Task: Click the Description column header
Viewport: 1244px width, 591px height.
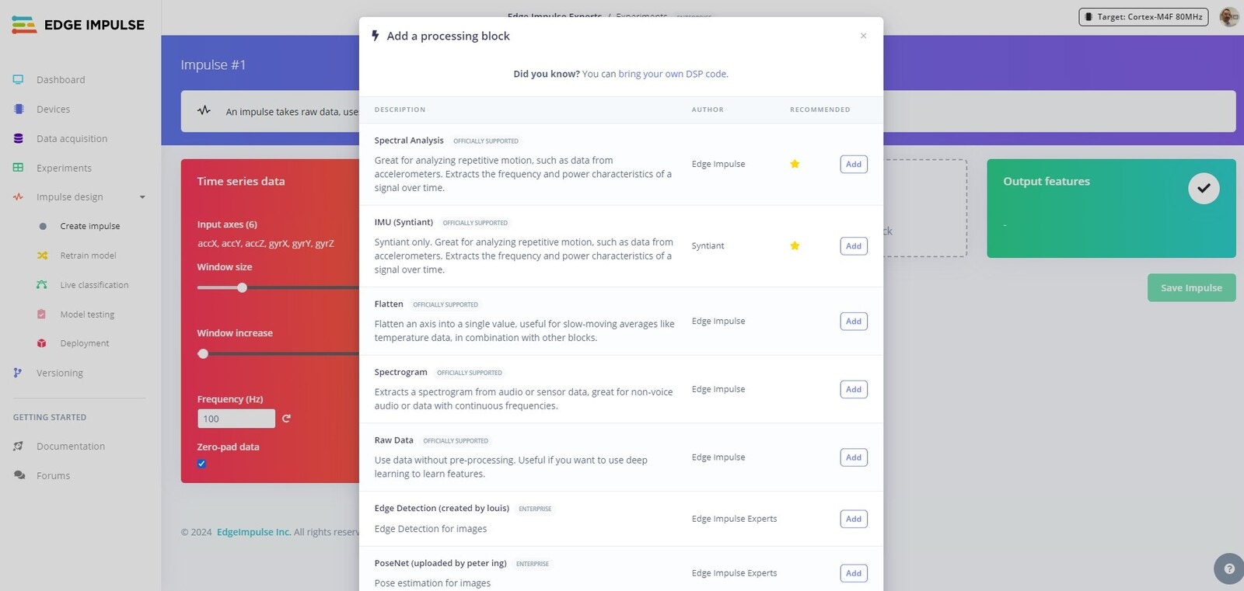Action: pos(400,110)
